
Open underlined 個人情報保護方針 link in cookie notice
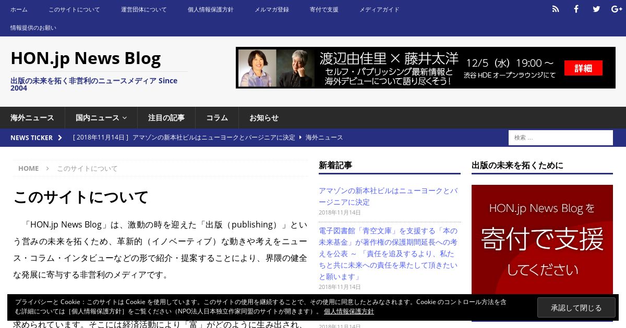click(x=349, y=311)
